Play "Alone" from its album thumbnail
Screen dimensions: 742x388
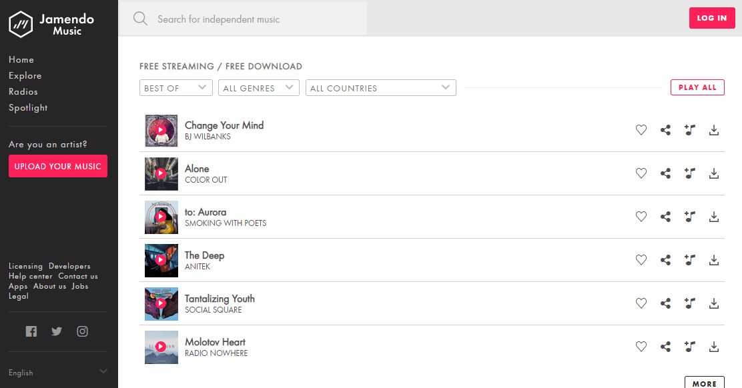[x=161, y=173]
